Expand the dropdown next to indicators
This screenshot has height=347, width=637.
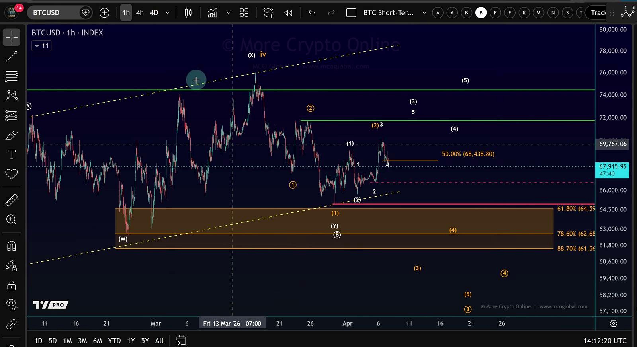tap(228, 13)
